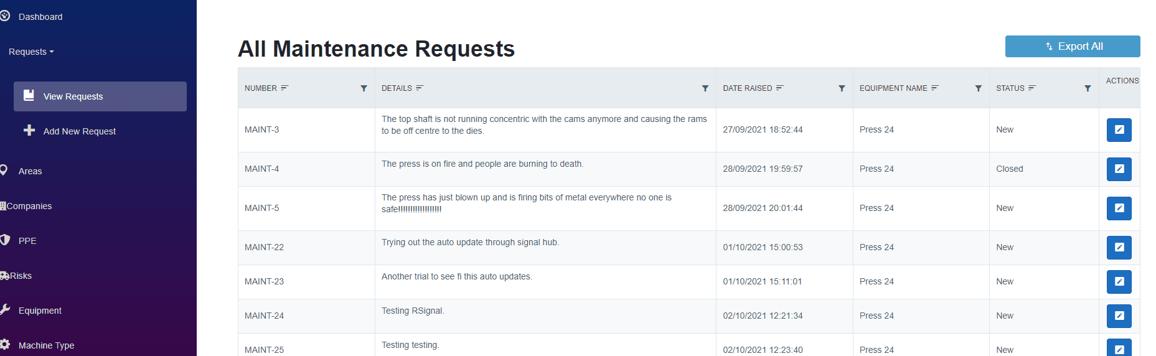Open filter for Details column
Screen dimensions: 1156x356
[x=705, y=88]
